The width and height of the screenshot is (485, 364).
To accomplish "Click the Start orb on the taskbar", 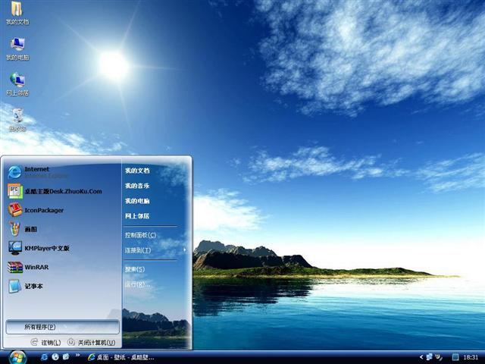I will pos(17,356).
